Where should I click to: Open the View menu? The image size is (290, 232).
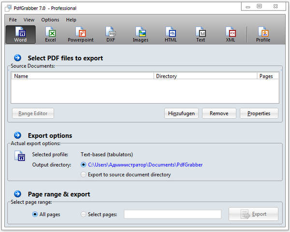pos(29,20)
